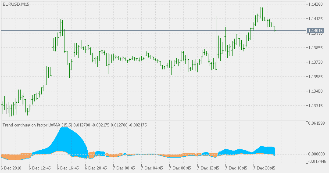Image resolution: width=329 pixels, height=173 pixels.
Task: Click the 6 Dec 2018 time label
Action: 11,168
